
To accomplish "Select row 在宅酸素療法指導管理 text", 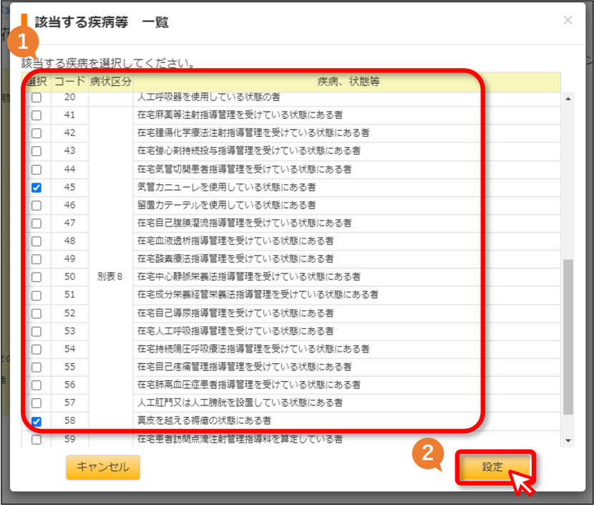I will [x=235, y=259].
